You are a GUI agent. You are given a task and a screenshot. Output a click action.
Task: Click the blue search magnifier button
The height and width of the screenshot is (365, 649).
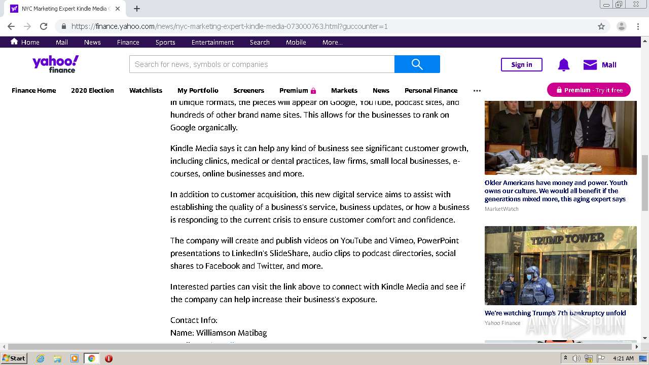417,64
